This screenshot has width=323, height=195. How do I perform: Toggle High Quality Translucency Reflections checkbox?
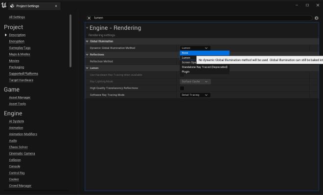pyautogui.click(x=182, y=88)
